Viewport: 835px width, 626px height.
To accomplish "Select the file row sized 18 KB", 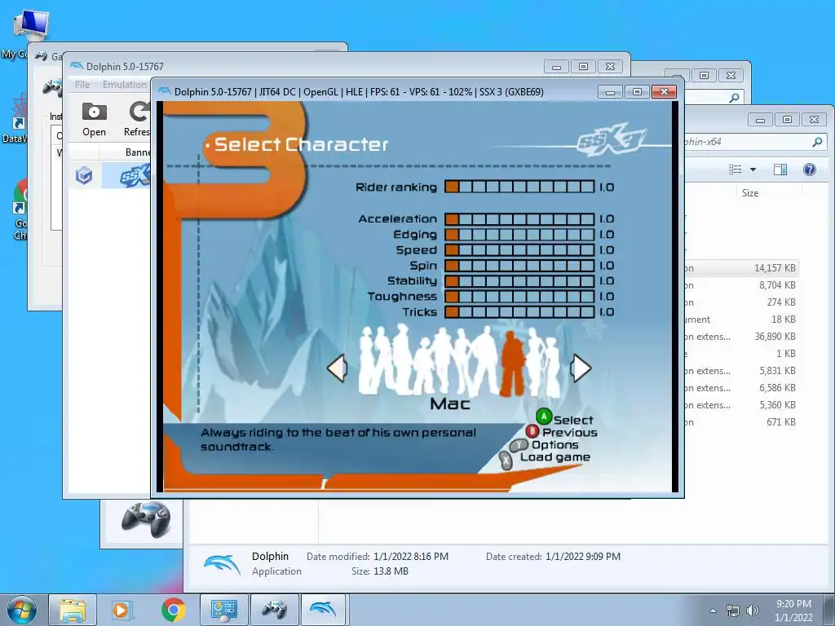I will (741, 320).
